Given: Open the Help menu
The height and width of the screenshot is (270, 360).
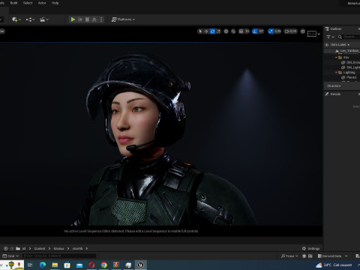Looking at the screenshot, I should (55, 3).
